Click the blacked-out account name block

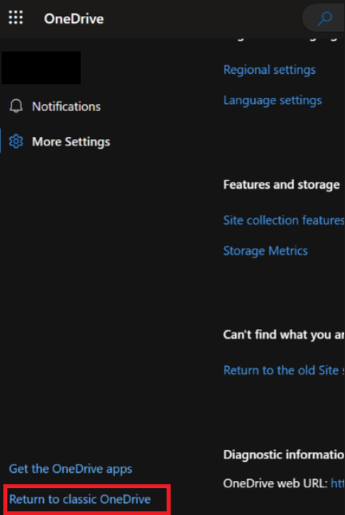point(41,67)
